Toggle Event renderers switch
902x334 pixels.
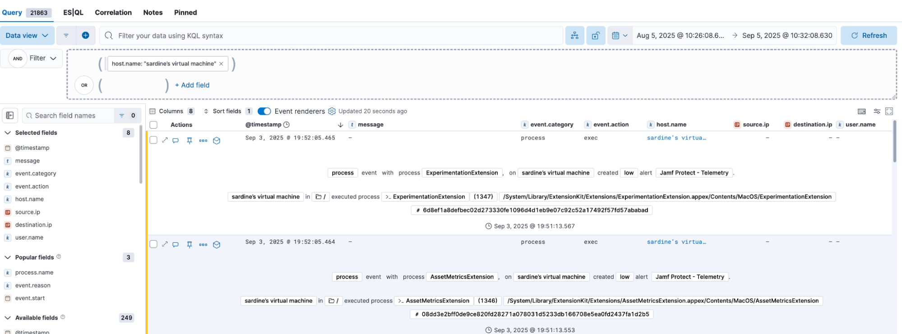[264, 111]
